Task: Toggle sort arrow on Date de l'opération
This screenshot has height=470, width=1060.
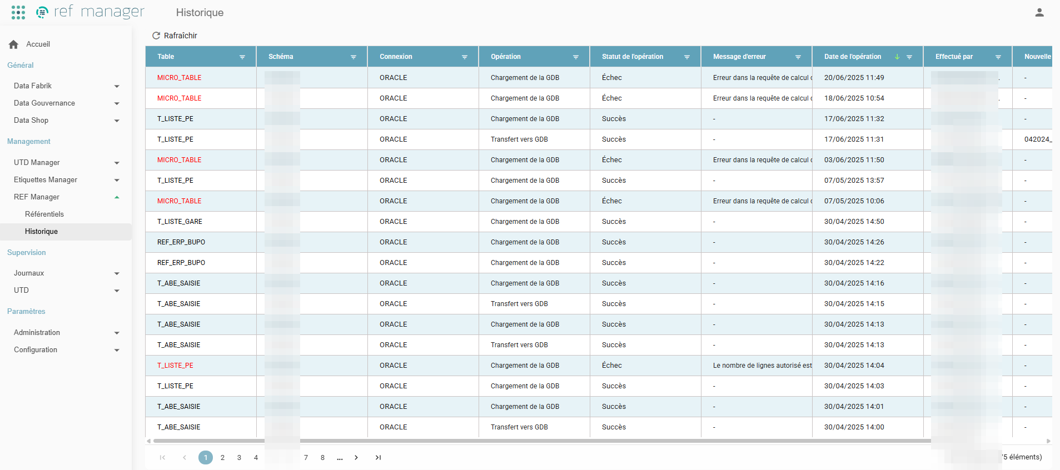Action: [x=897, y=57]
